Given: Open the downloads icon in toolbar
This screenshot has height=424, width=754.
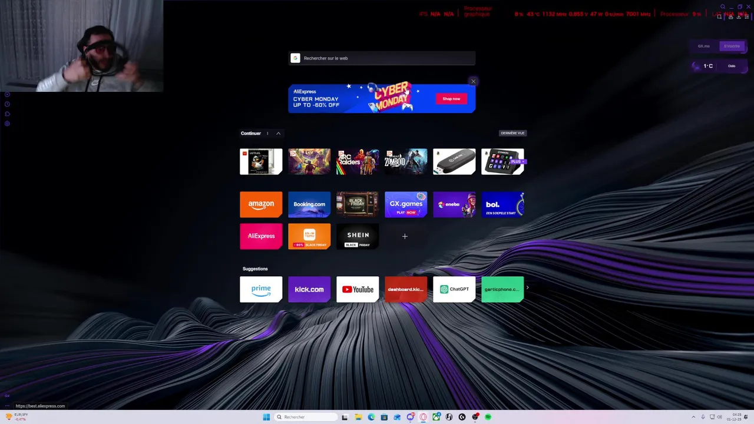Looking at the screenshot, I should tap(739, 17).
